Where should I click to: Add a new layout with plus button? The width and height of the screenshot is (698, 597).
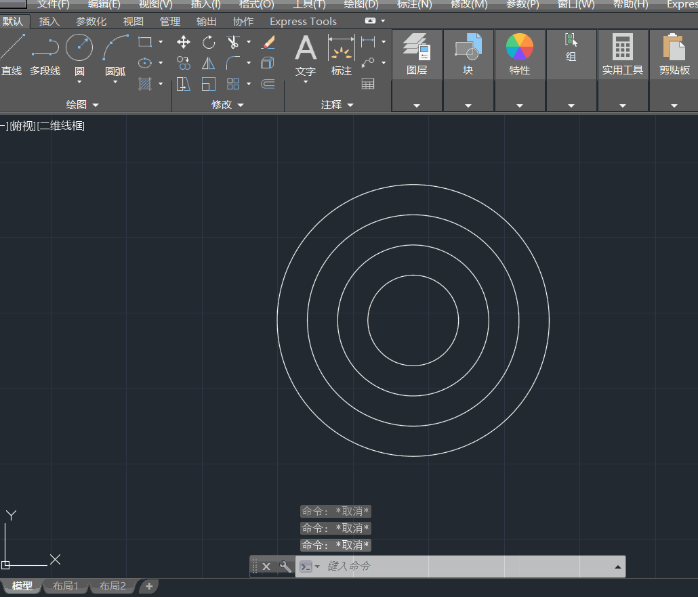click(x=149, y=586)
